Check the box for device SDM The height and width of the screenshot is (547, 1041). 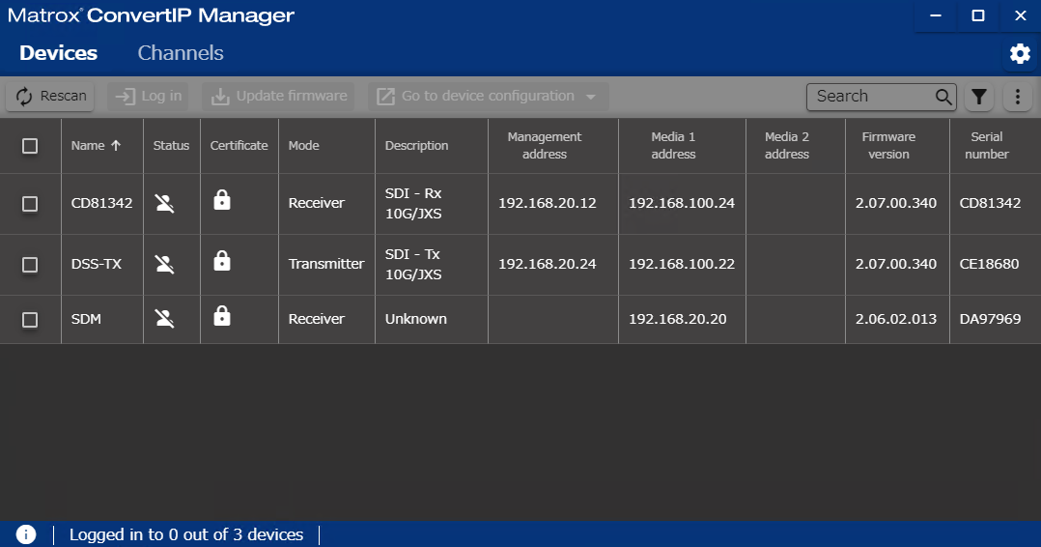pyautogui.click(x=30, y=320)
